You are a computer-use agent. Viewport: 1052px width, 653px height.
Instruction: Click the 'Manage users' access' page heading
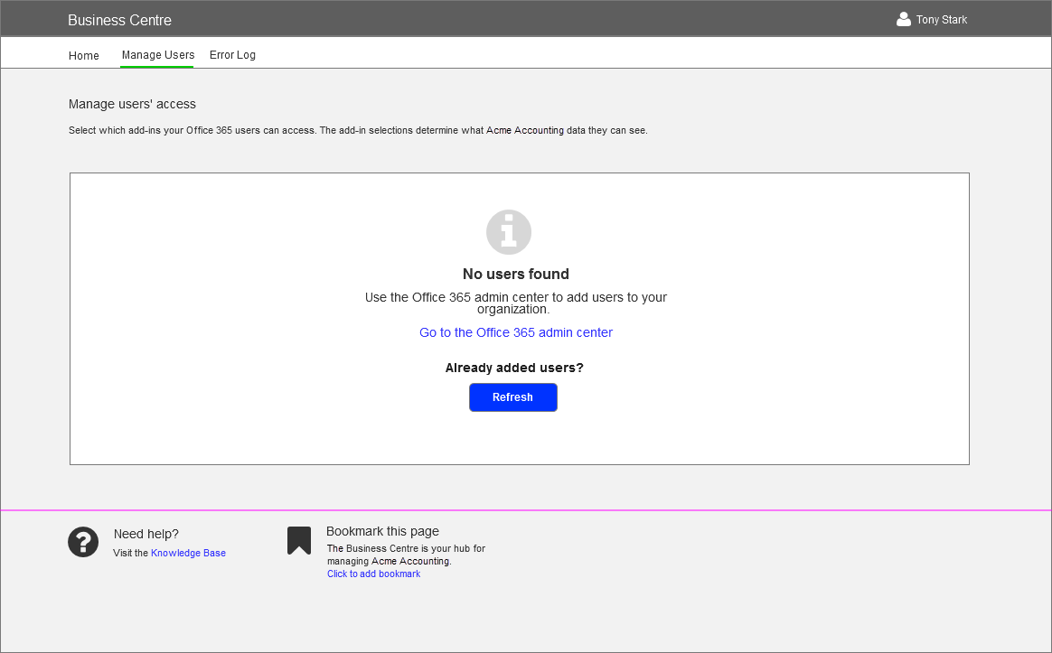tap(132, 104)
